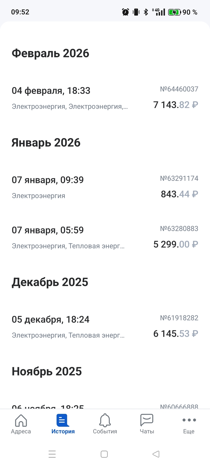
Task: Open the Android recent apps icon
Action: 52,454
